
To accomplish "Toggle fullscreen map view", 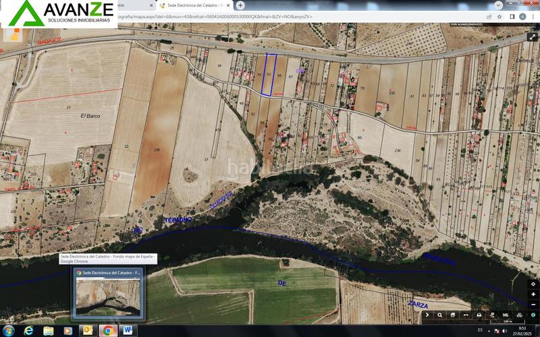I will [533, 37].
